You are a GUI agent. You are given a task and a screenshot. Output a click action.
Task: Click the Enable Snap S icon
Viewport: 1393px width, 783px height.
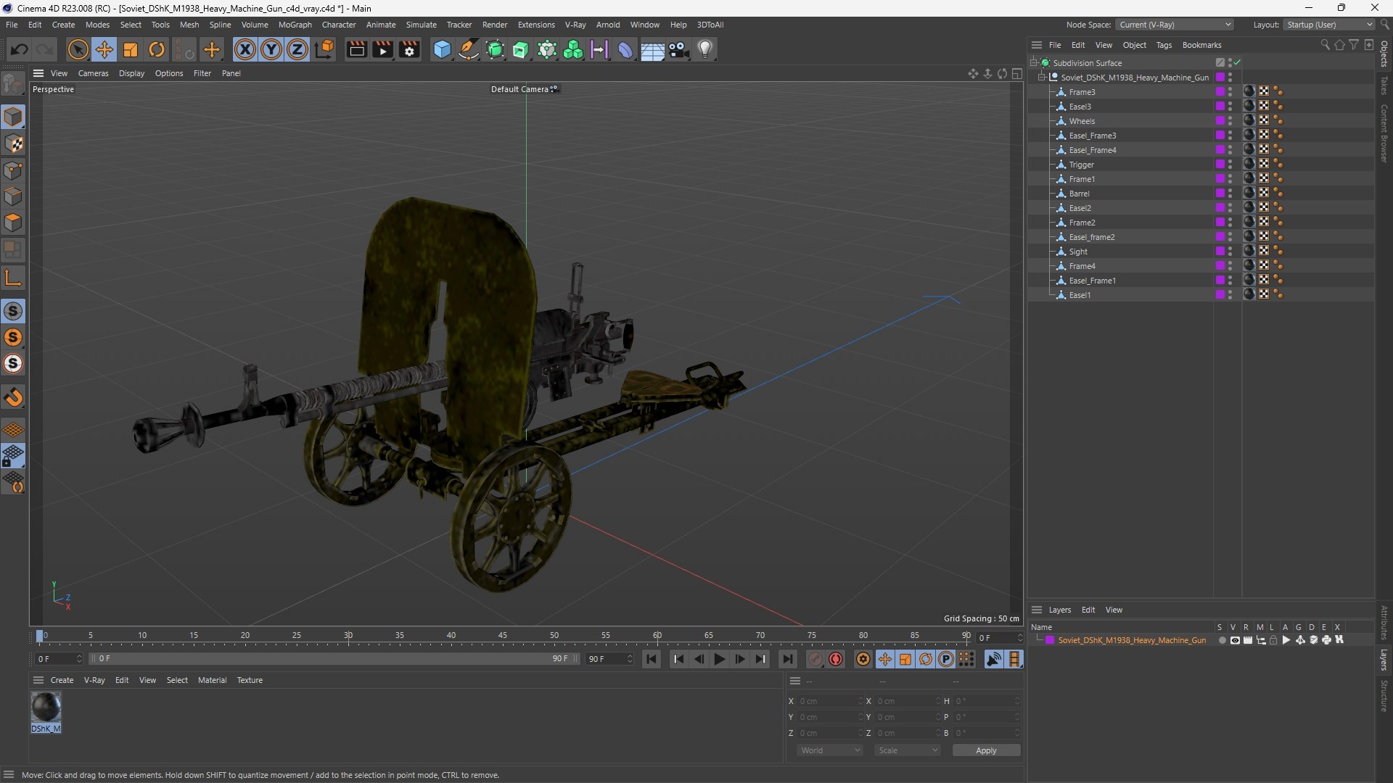coord(13,311)
